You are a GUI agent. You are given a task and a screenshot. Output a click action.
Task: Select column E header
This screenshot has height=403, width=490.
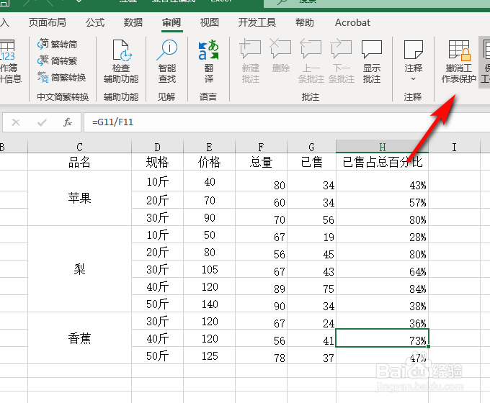[x=210, y=147]
